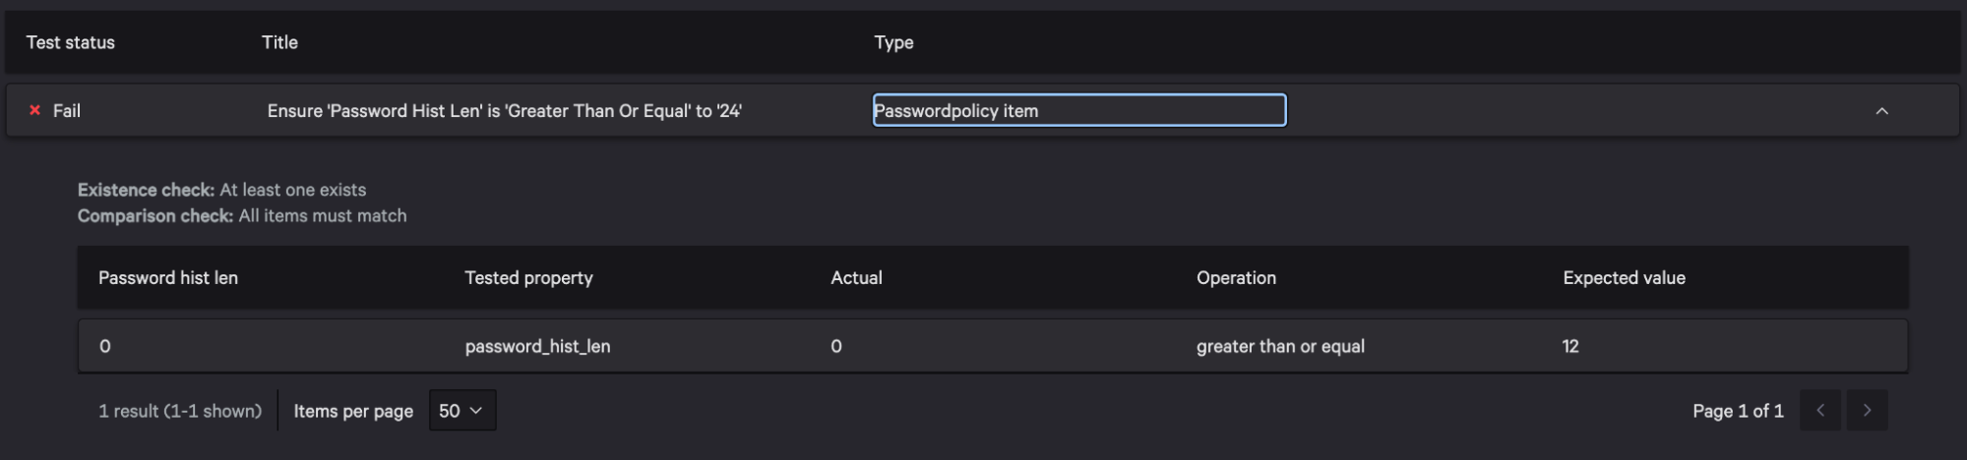Click the Test status column header
The image size is (1967, 460).
(x=71, y=42)
